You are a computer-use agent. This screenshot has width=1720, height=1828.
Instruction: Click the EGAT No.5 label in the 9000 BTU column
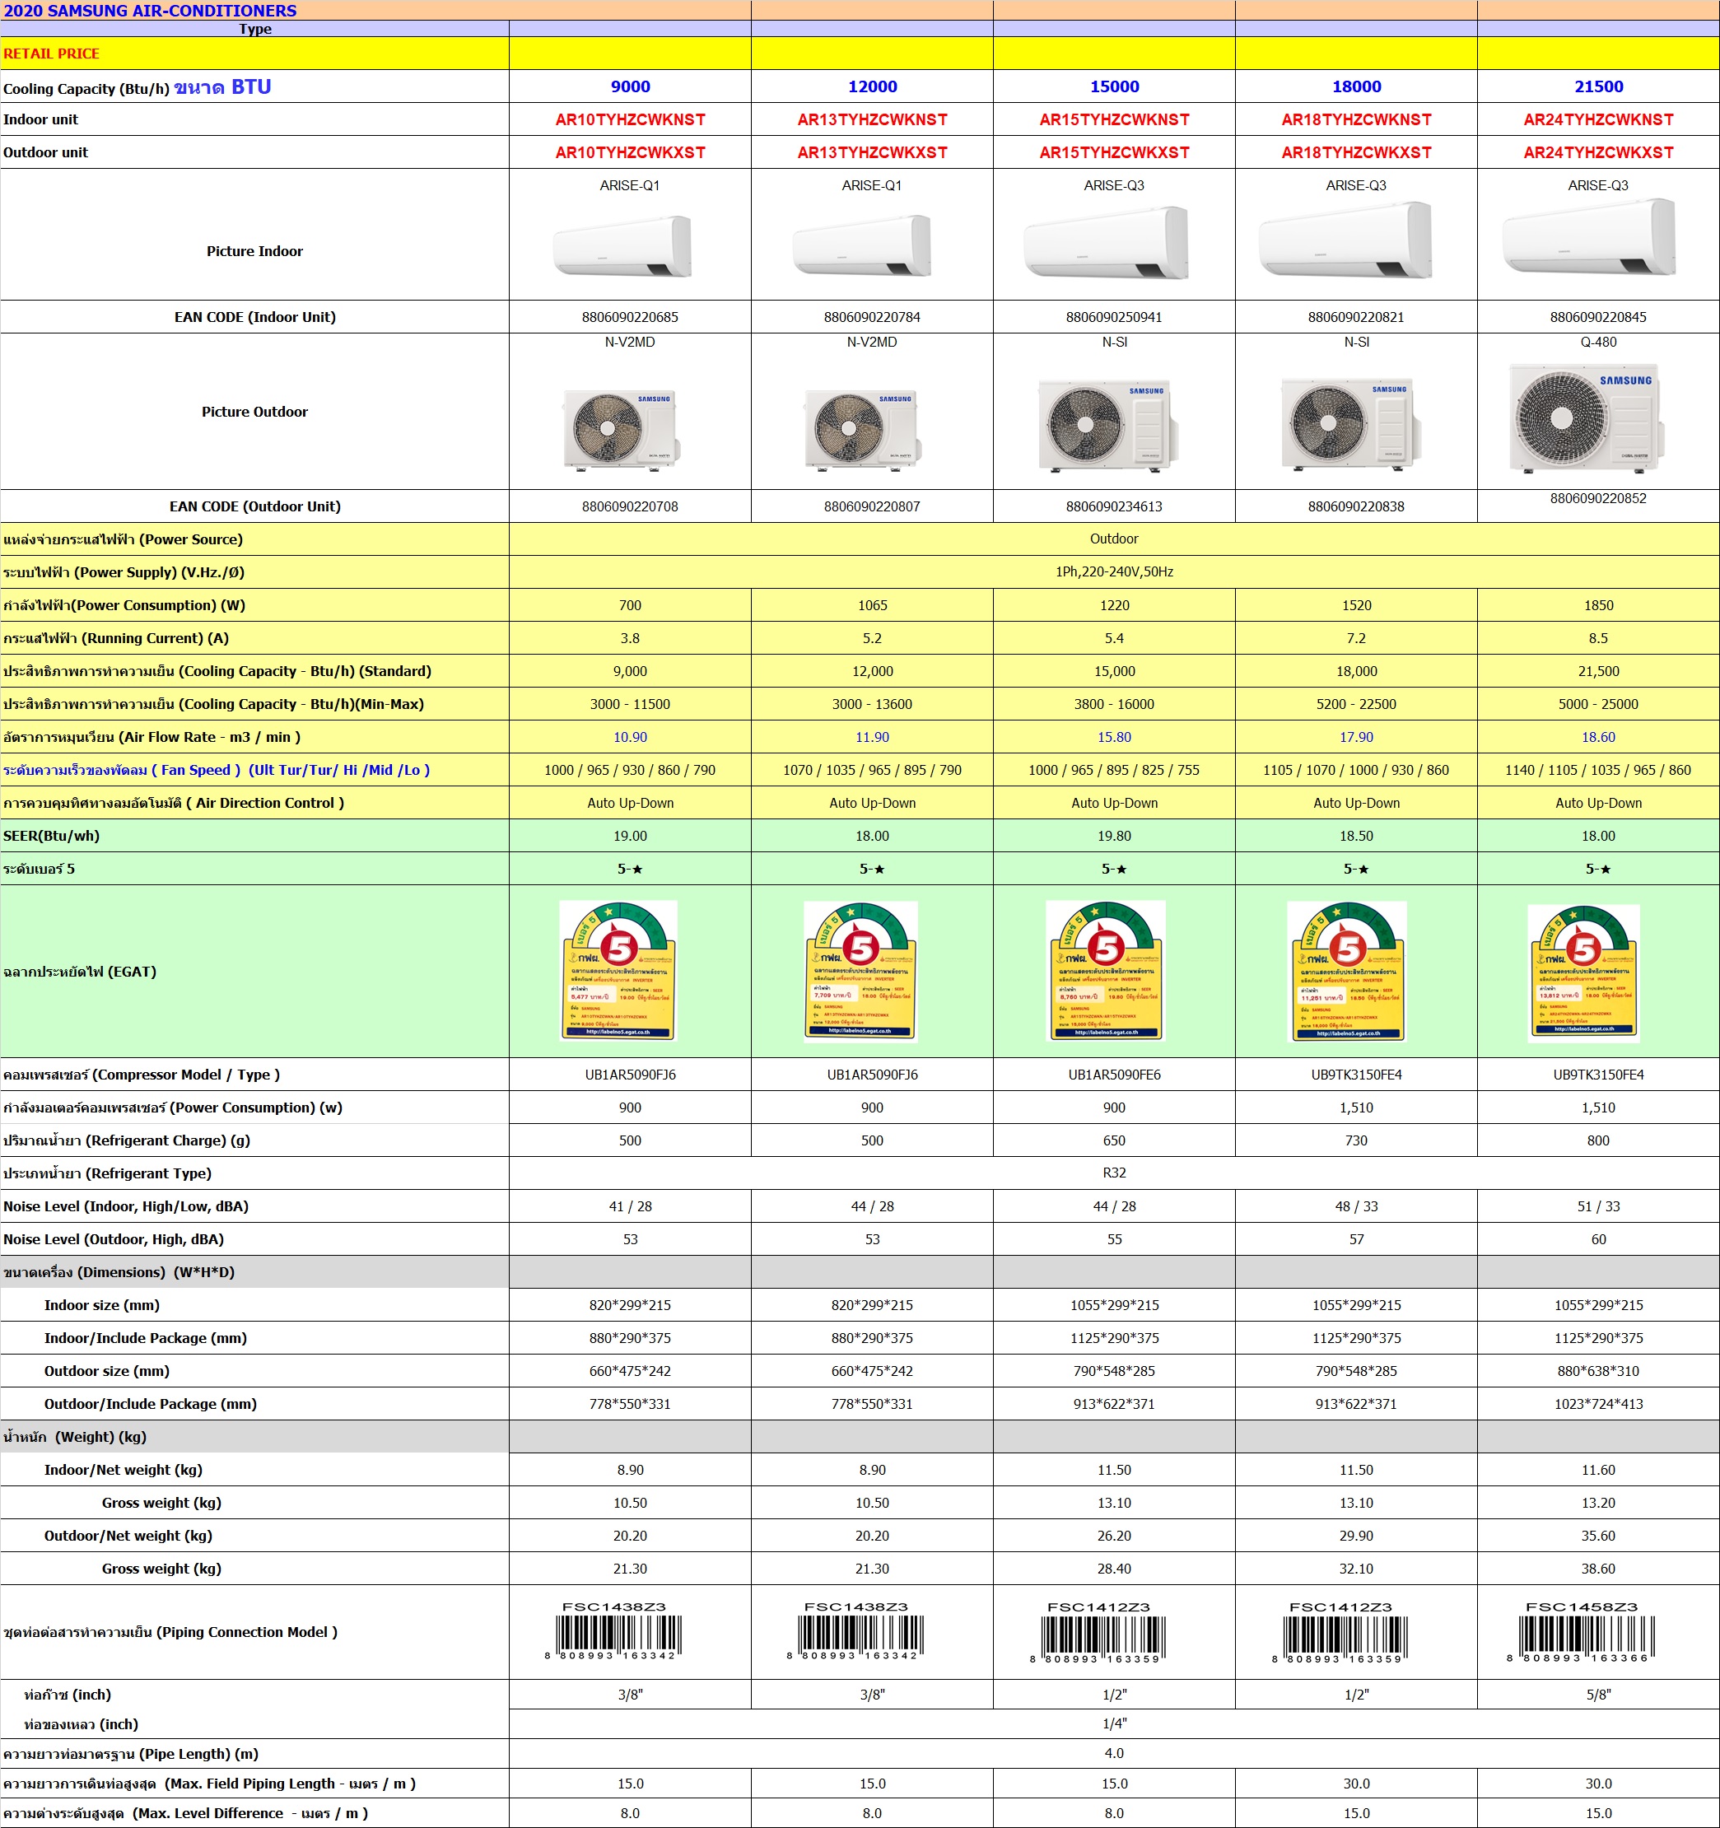click(618, 971)
